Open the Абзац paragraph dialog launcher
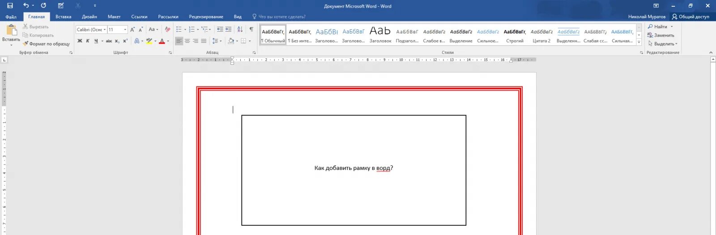This screenshot has height=235, width=716. click(254, 53)
